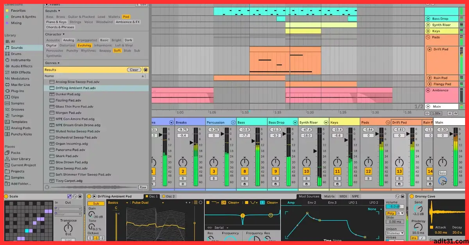
Task: Expand the Genres filter group
Action: click(59, 63)
